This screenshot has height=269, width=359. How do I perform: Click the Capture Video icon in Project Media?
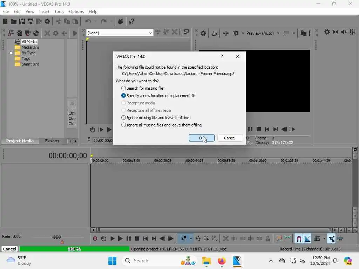[28, 33]
